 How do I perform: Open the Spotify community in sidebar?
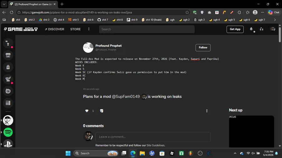click(8, 132)
